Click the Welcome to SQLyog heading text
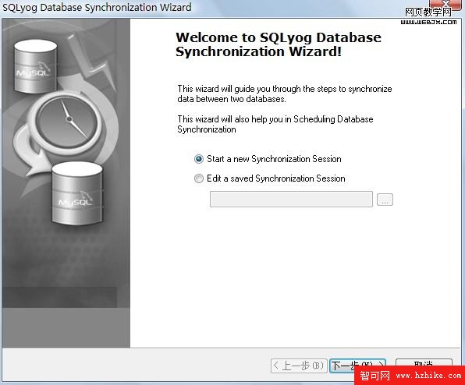465x385 pixels. (279, 44)
